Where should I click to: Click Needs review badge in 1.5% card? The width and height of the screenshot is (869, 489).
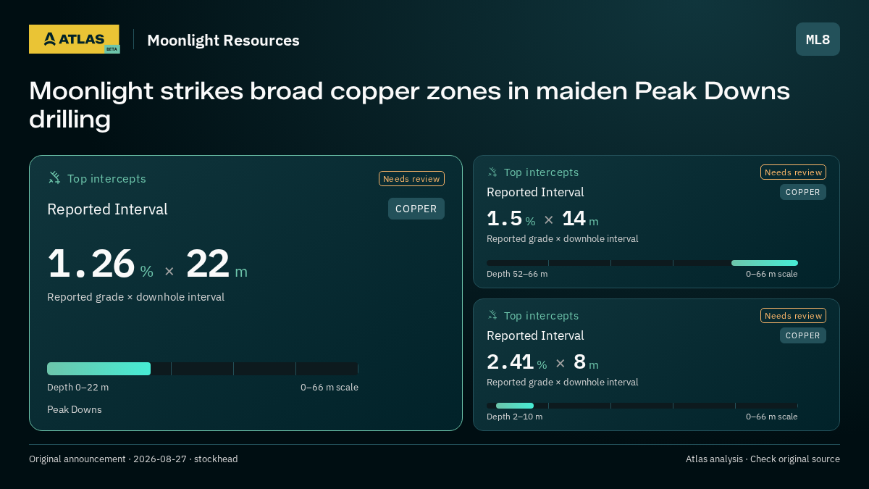793,172
